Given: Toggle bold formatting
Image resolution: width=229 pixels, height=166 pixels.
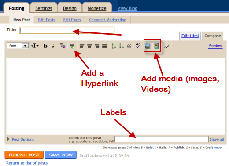Looking at the screenshot, I should tap(46, 46).
